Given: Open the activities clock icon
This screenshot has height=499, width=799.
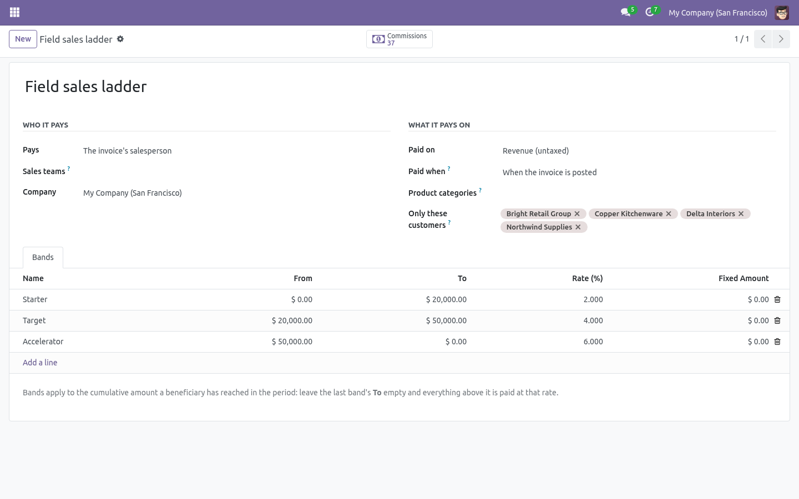Looking at the screenshot, I should (650, 12).
